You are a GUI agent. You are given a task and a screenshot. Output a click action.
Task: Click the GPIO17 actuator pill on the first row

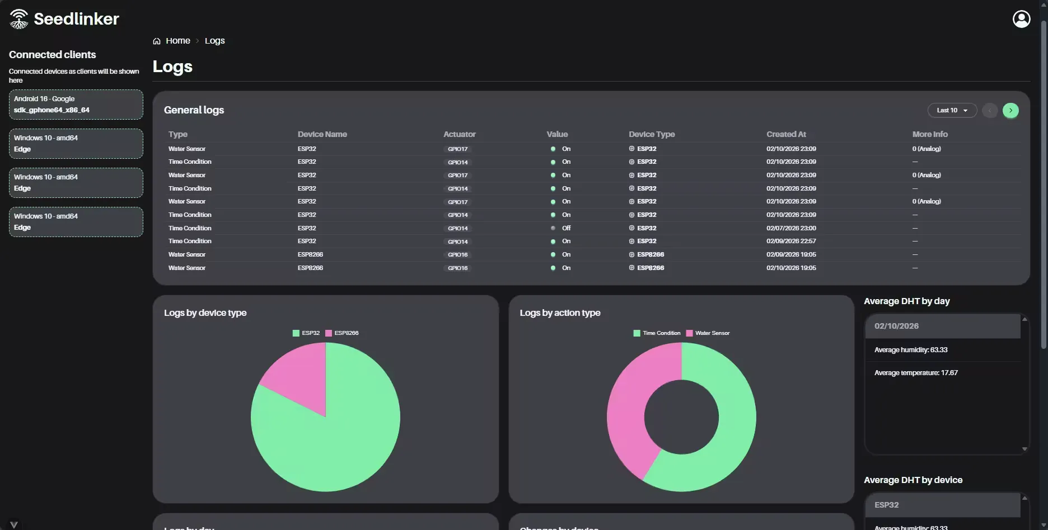pos(457,149)
